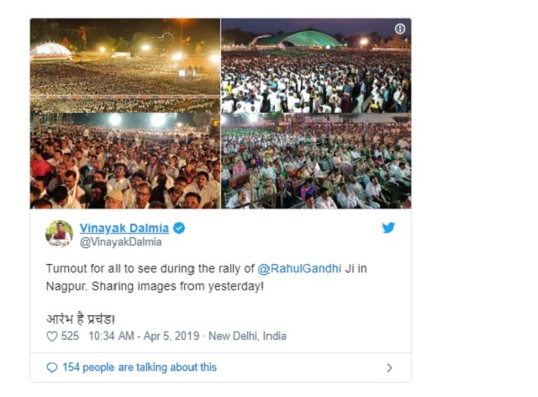View the top-left aerial night rally photo

click(x=125, y=66)
